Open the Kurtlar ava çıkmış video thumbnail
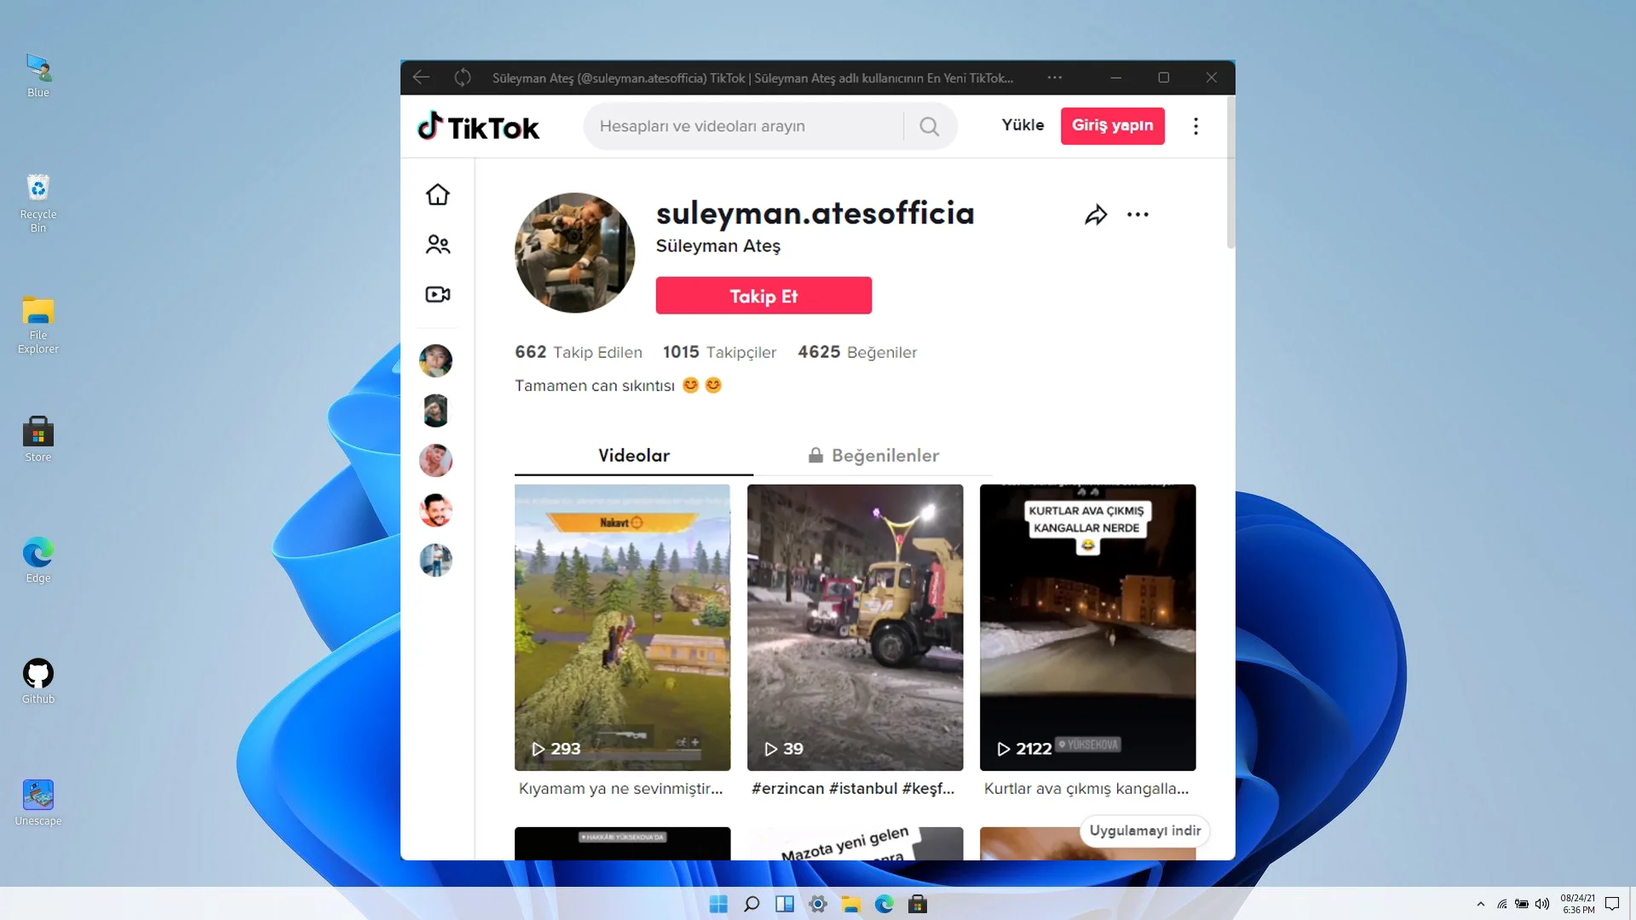 tap(1087, 628)
